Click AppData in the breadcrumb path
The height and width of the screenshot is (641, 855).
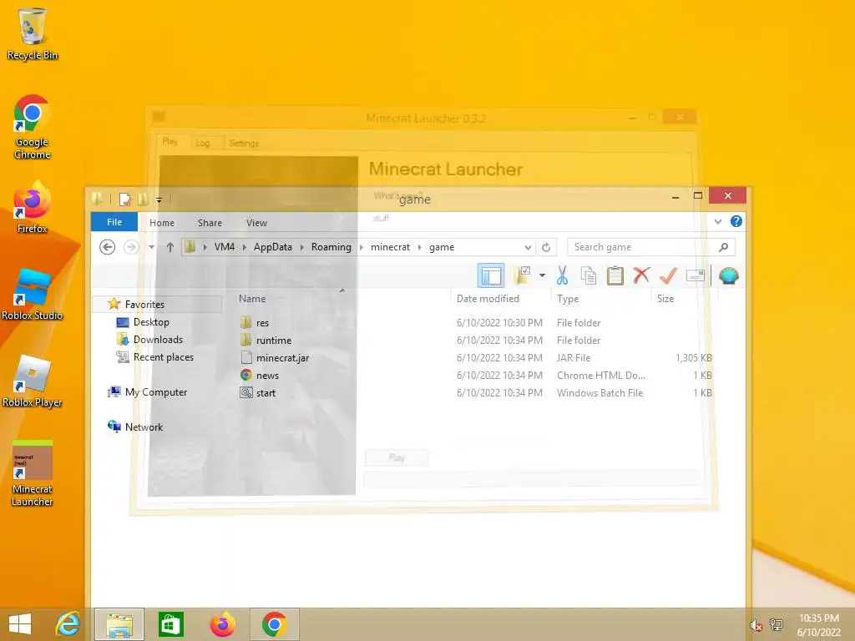tap(273, 247)
